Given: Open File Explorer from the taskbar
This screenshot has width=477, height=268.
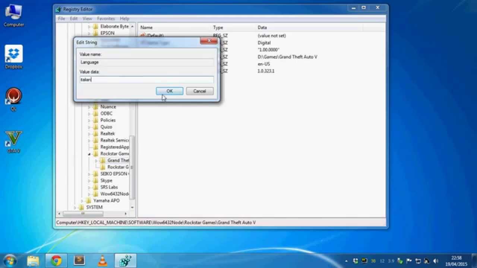Looking at the screenshot, I should [x=33, y=261].
